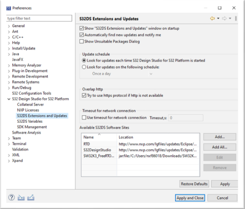Toggle Automatically find new updates checkbox
This screenshot has width=245, height=209.
tap(81, 35)
